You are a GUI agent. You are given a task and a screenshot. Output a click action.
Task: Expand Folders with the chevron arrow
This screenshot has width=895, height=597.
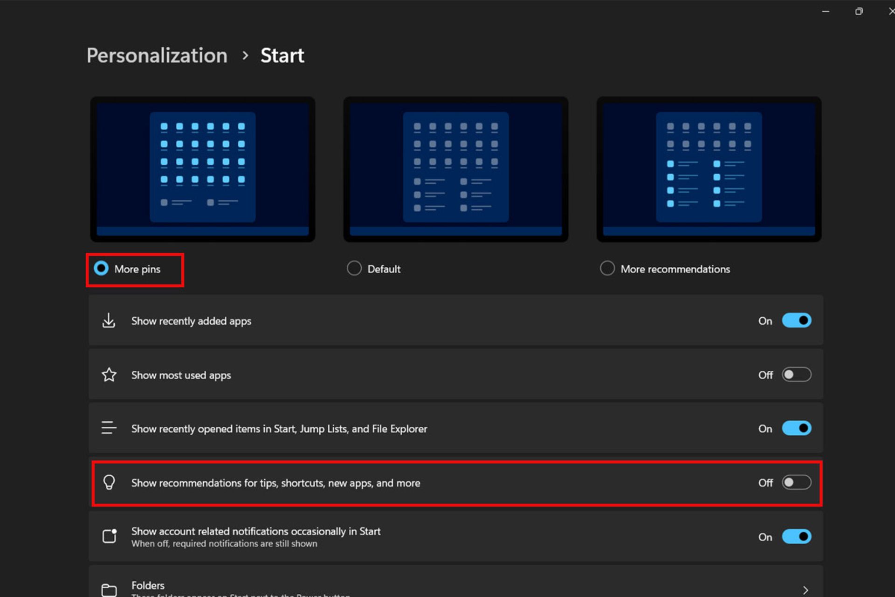click(x=805, y=590)
